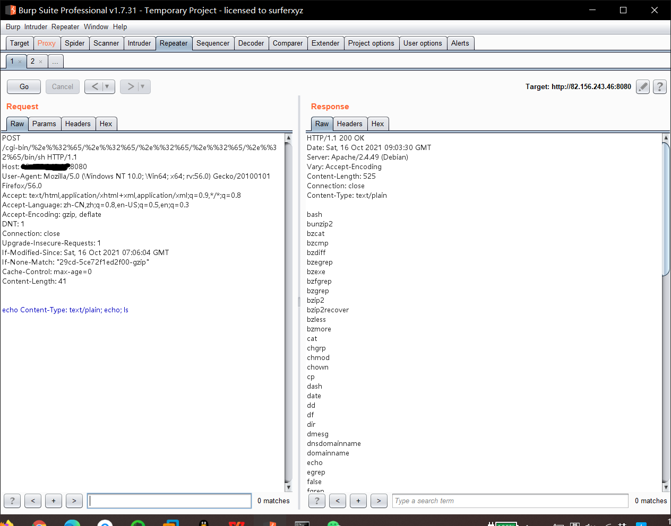The image size is (671, 526).
Task: Open the Alerts tab
Action: tap(460, 43)
